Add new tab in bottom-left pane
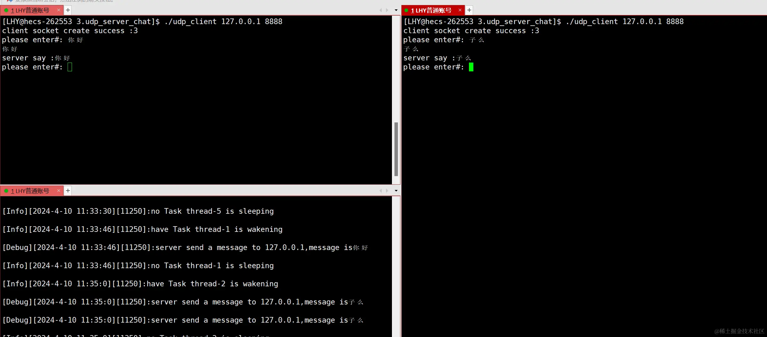Screen dimensions: 767x337 [68, 191]
